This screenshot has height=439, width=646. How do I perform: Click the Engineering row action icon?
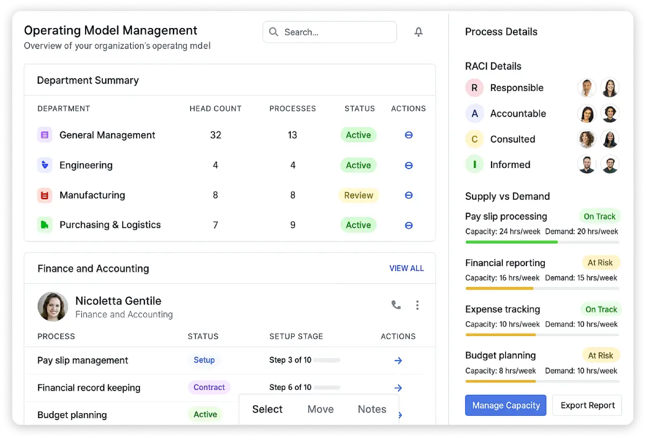[x=409, y=165]
